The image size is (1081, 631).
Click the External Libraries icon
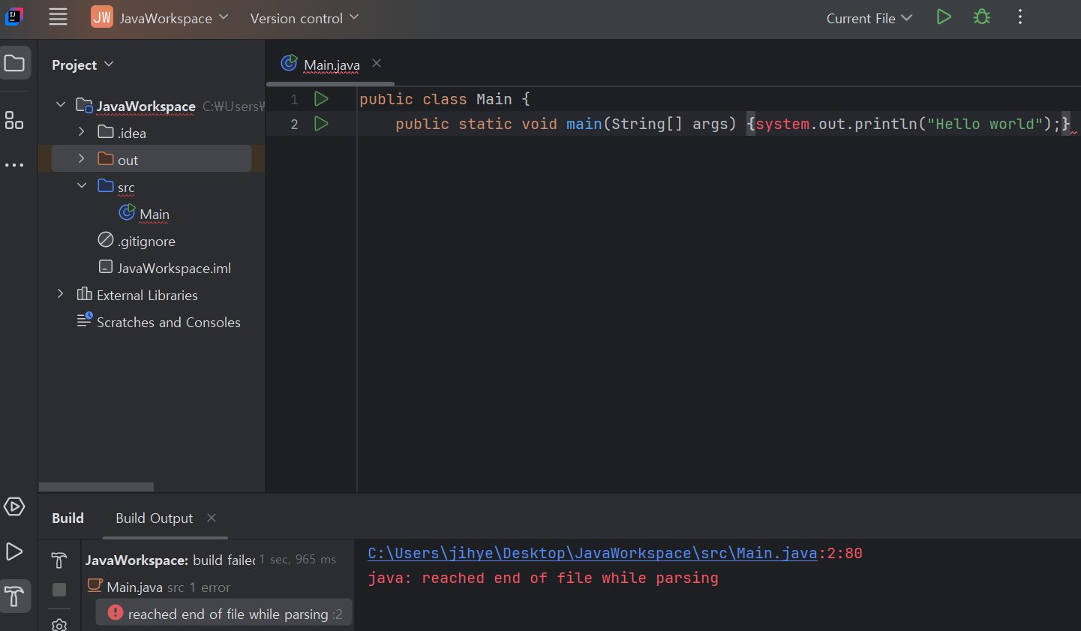[x=85, y=294]
